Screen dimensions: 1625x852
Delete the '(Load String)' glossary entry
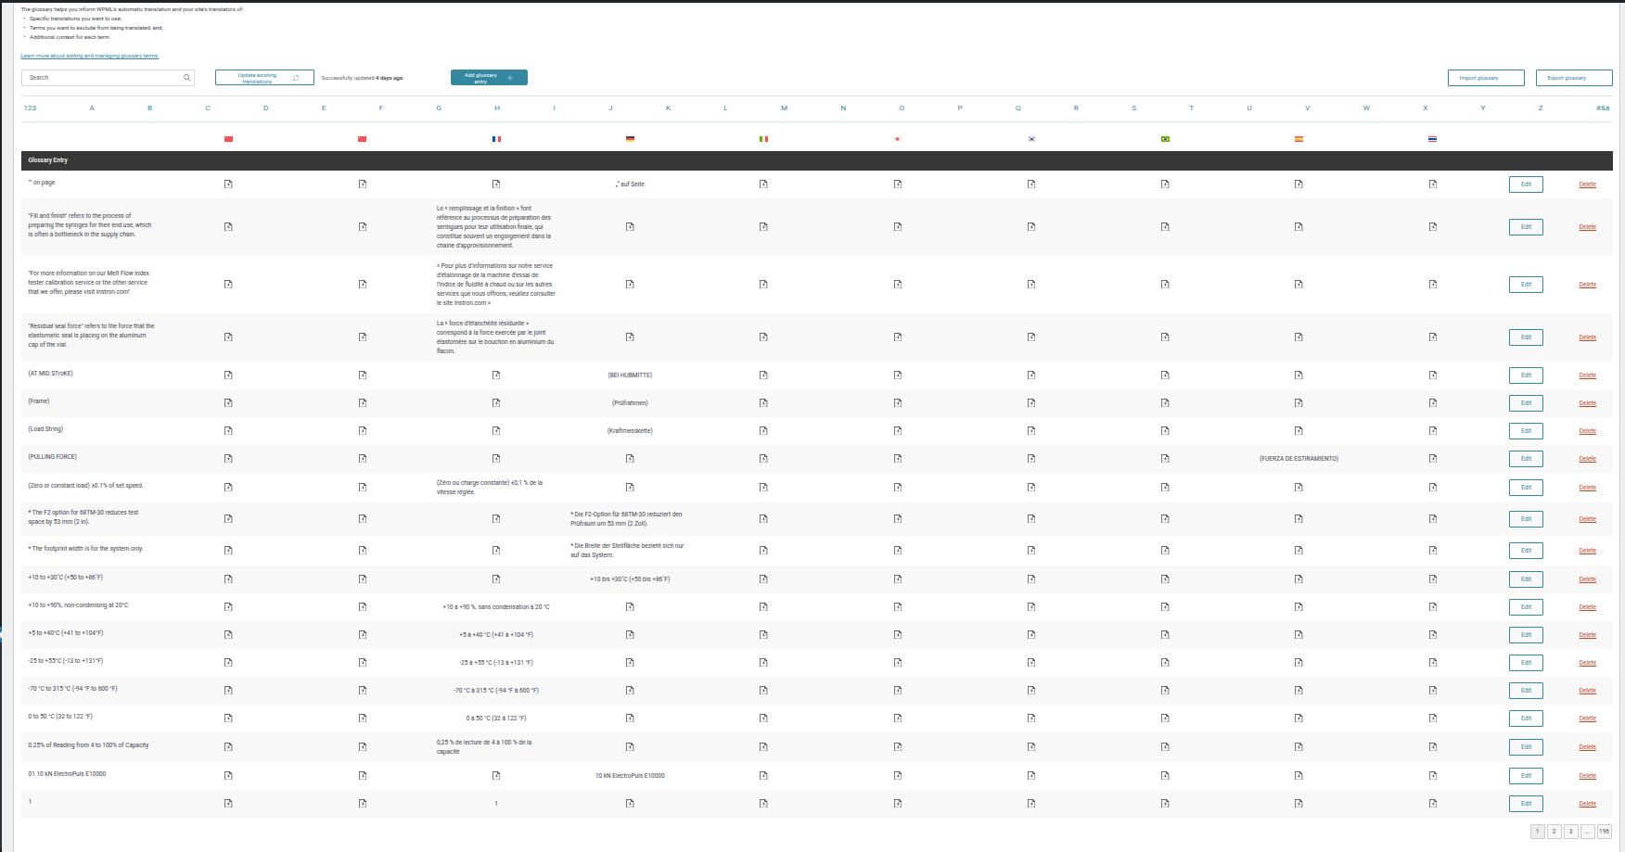[x=1588, y=431]
